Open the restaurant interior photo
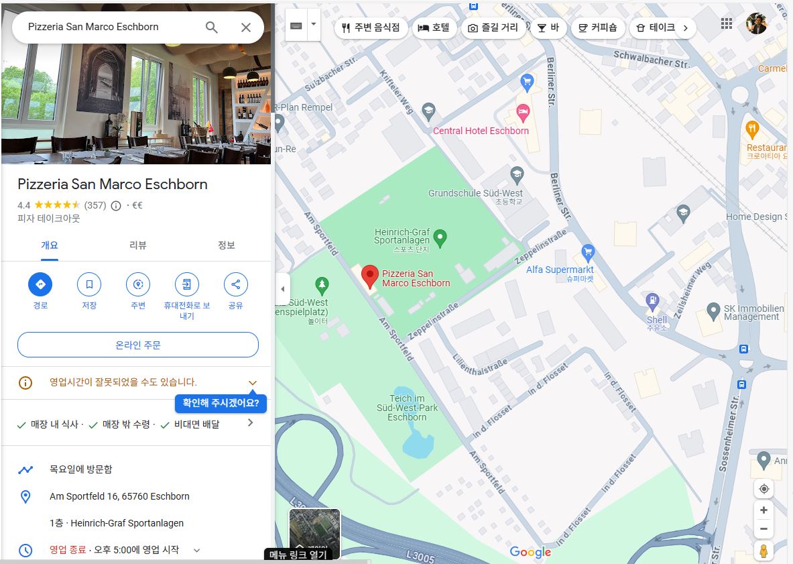Viewport: 793px width, 564px height. [x=137, y=104]
